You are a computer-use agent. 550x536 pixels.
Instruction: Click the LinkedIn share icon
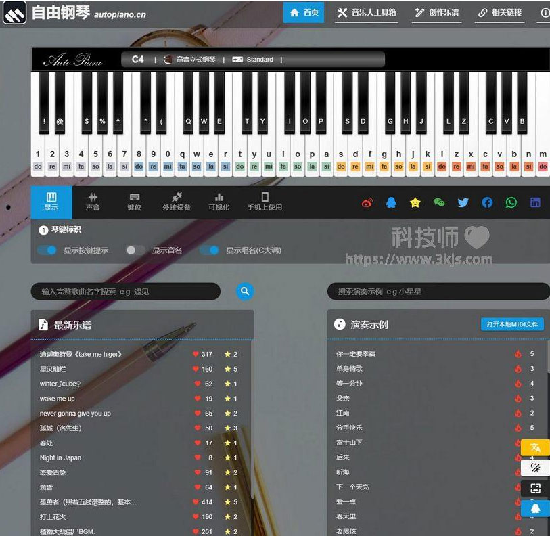535,202
